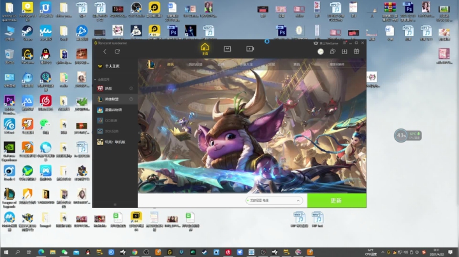459x257 pixels.
Task: Click the 43% floating performance widget
Action: point(407,135)
